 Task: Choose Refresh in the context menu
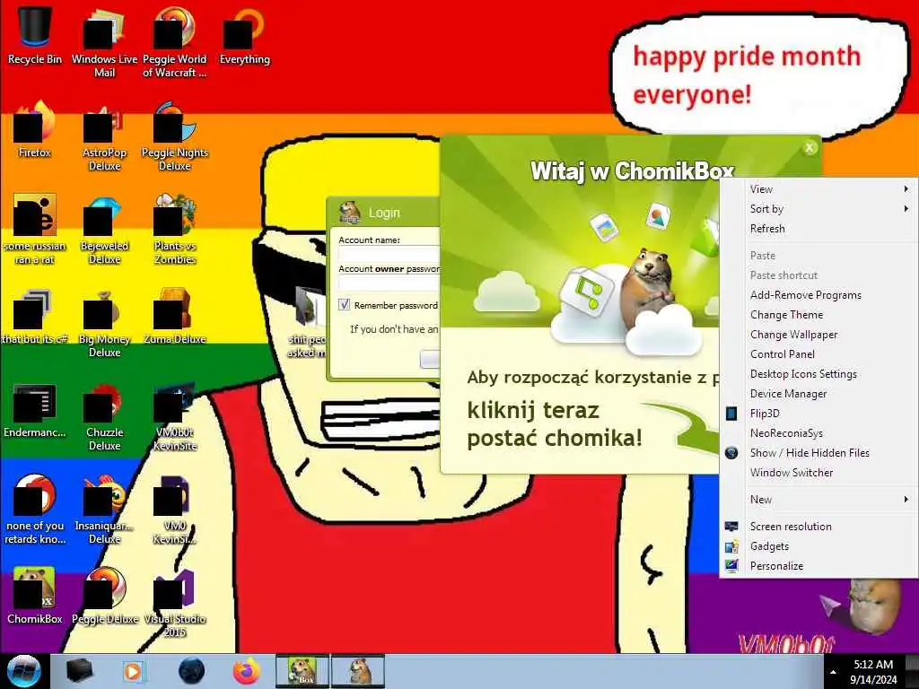coord(818,229)
